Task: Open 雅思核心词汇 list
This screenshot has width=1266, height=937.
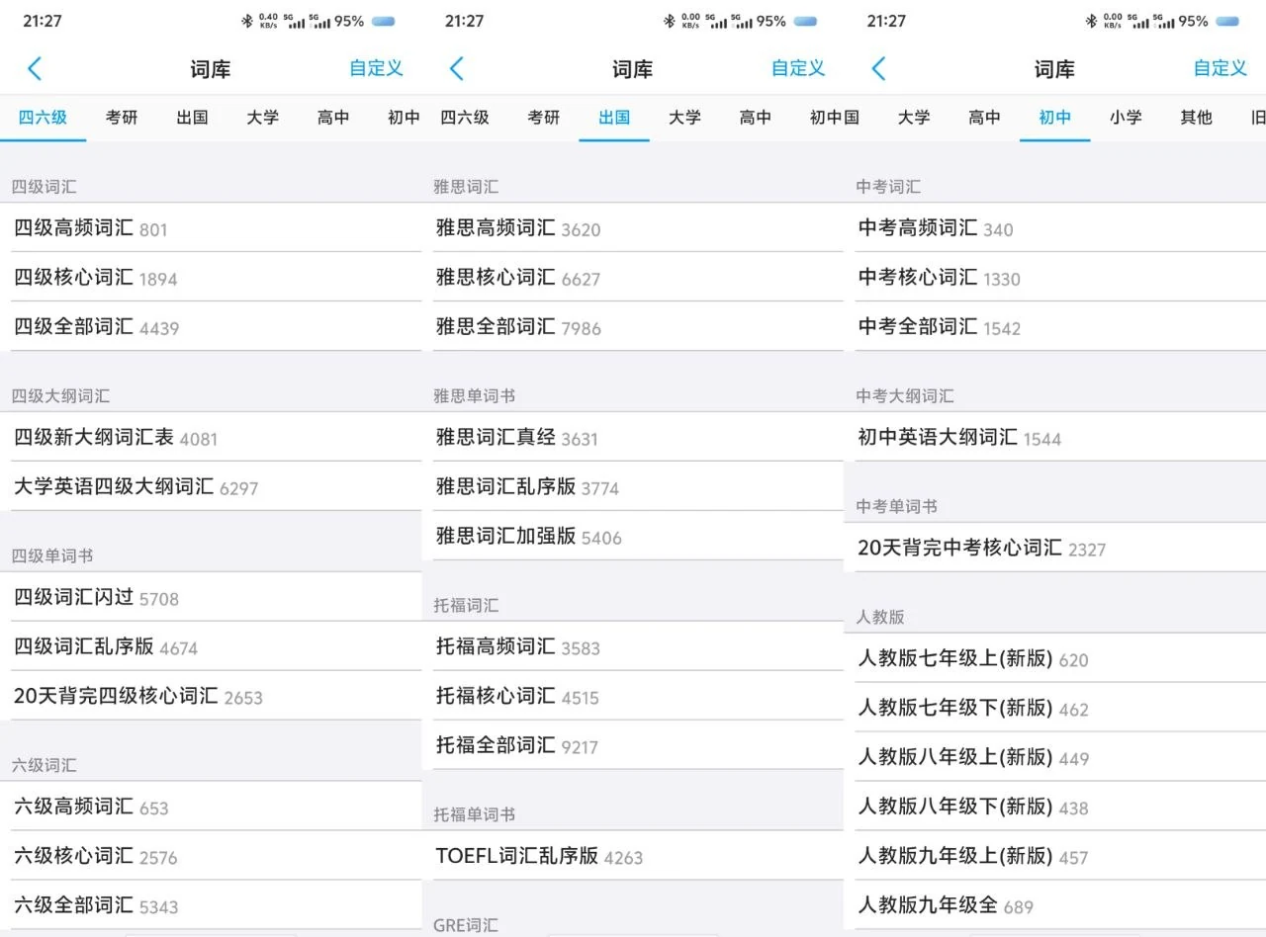Action: point(633,278)
